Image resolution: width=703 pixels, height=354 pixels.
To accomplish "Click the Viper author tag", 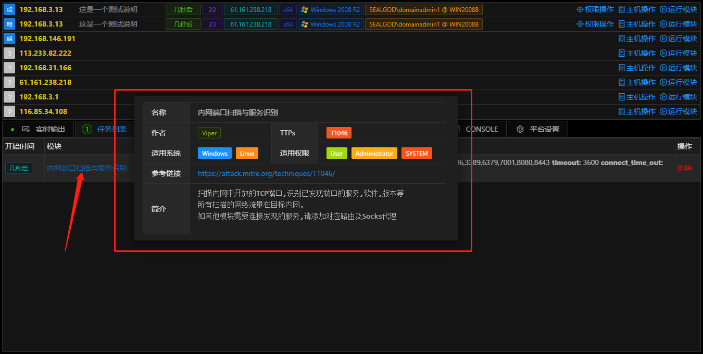I will (x=209, y=133).
